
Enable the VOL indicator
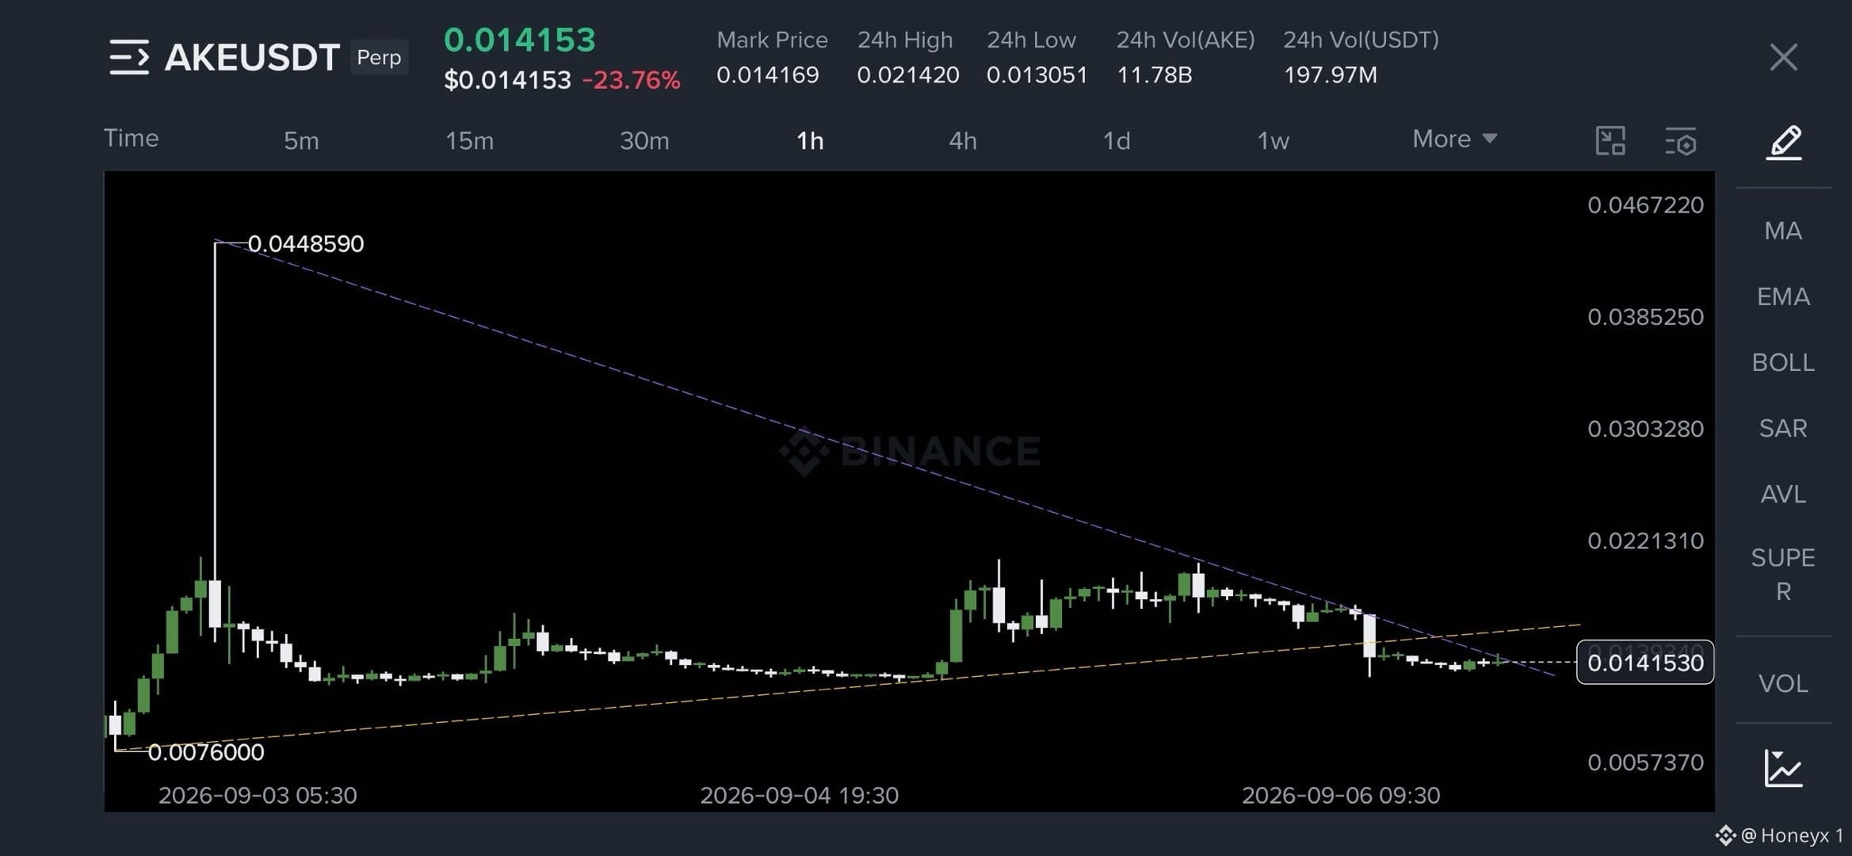coord(1783,683)
